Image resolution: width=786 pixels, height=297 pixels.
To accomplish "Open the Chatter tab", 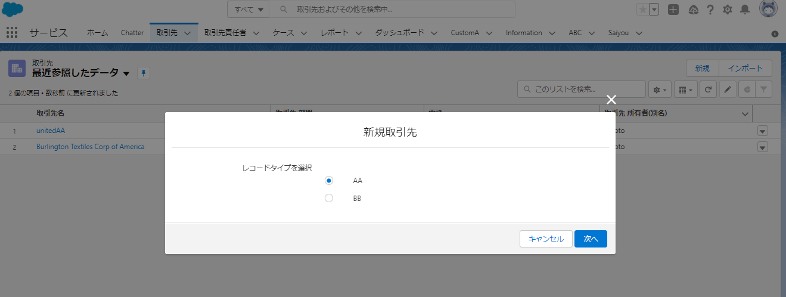I will [x=132, y=33].
